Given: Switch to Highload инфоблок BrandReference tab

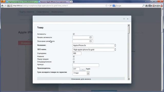Looking at the screenshot, I should [22, 2].
